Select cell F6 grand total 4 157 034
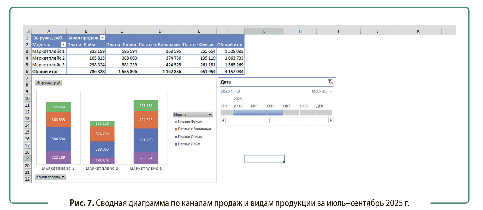 point(230,71)
